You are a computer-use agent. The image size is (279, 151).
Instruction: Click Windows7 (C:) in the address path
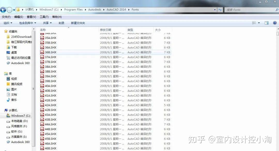click(x=49, y=10)
